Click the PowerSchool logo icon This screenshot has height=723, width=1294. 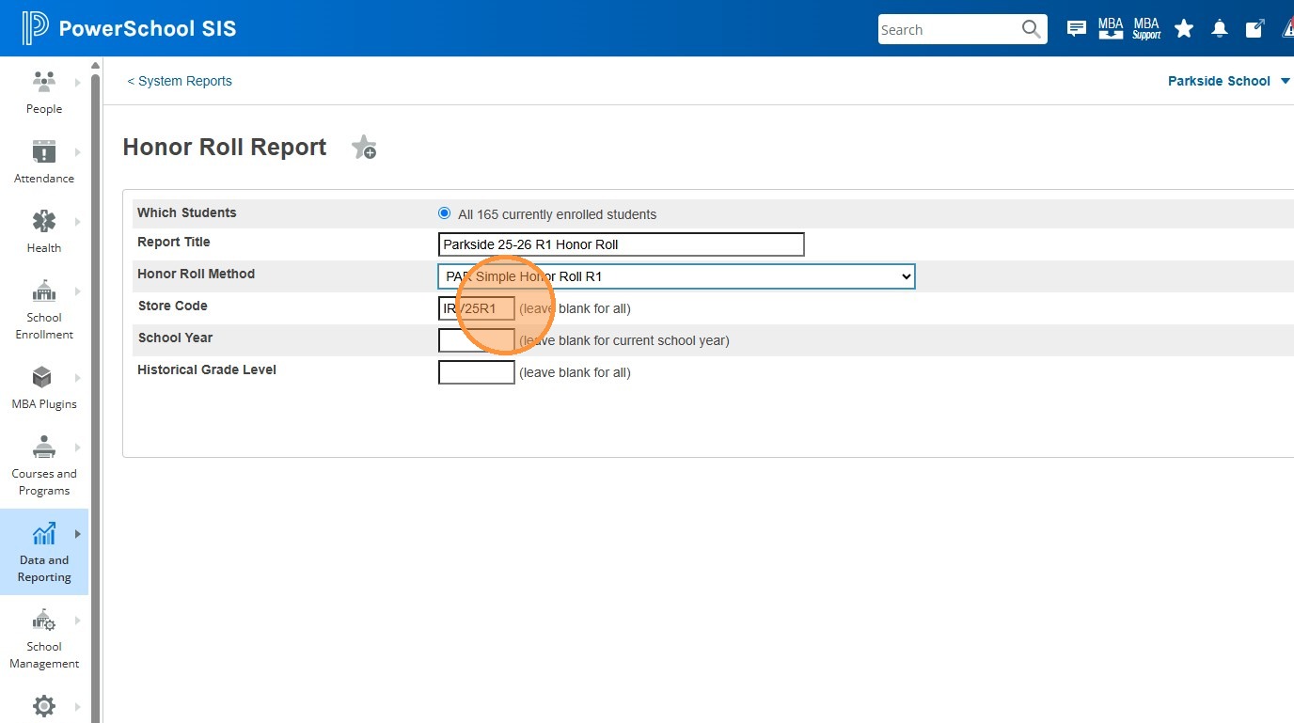35,28
